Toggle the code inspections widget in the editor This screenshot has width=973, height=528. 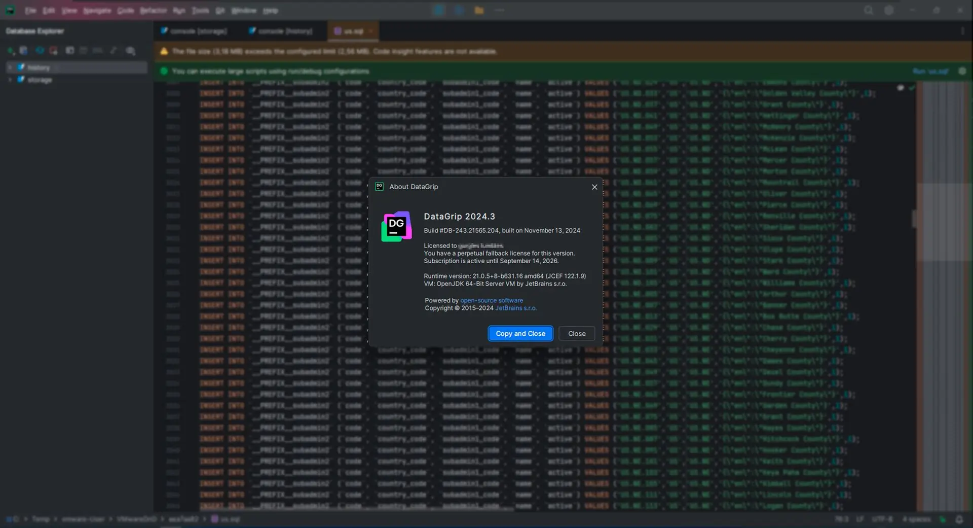[x=912, y=88]
